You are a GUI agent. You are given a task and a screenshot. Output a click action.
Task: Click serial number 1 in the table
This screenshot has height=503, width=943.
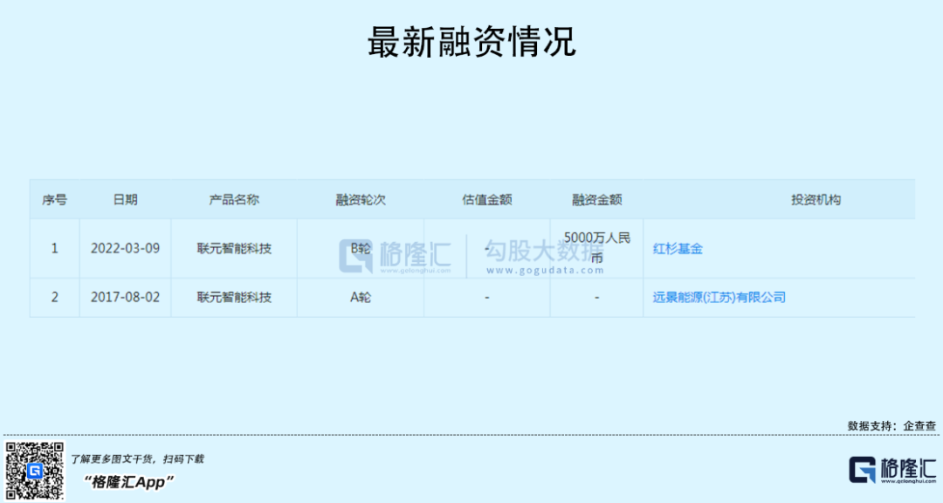[x=55, y=249]
